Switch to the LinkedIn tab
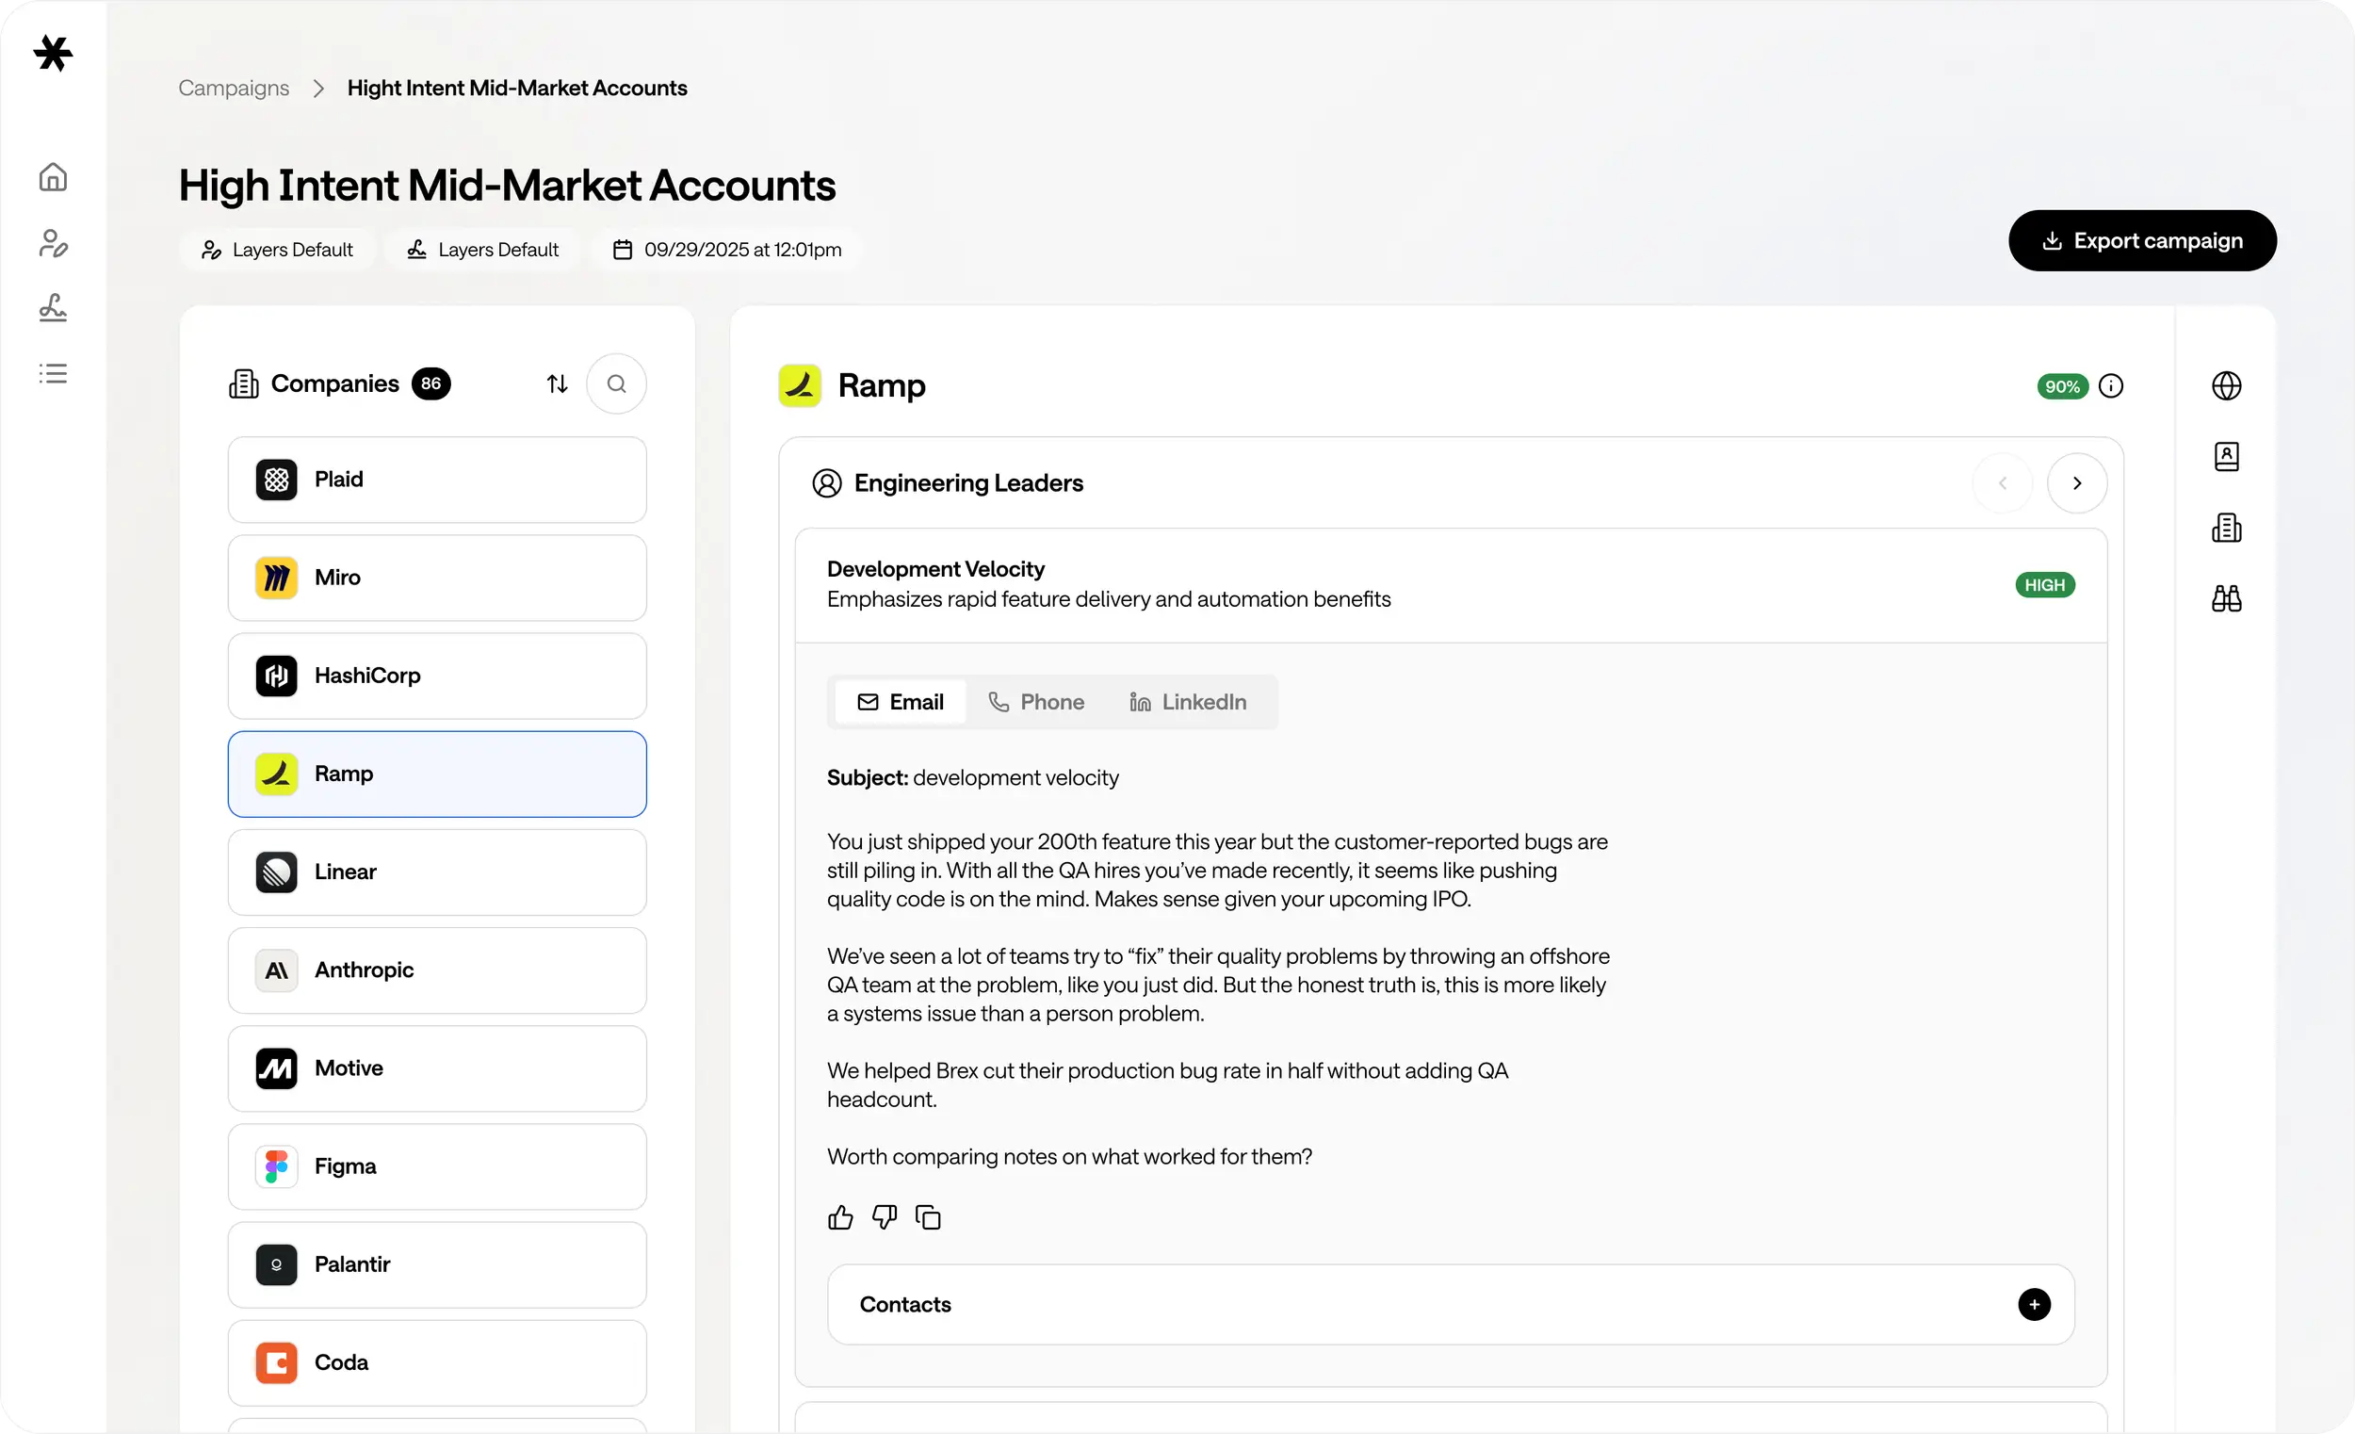 click(x=1188, y=702)
